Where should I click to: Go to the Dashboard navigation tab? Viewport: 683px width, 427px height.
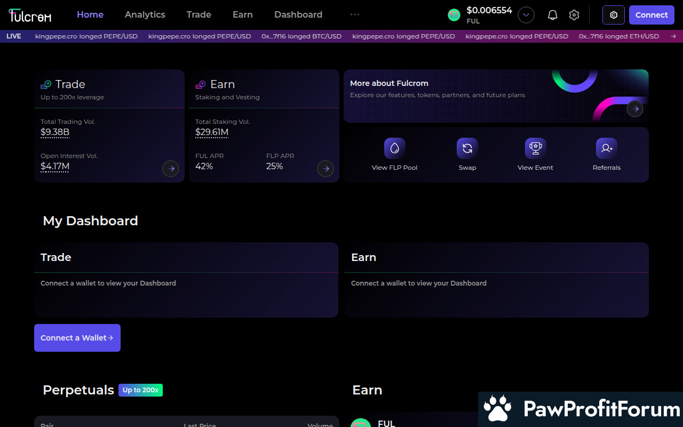click(x=298, y=15)
